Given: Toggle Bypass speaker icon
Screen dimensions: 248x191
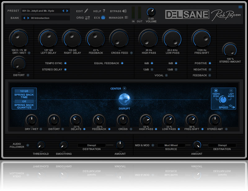Looking at the screenshot, I should point(124,11).
